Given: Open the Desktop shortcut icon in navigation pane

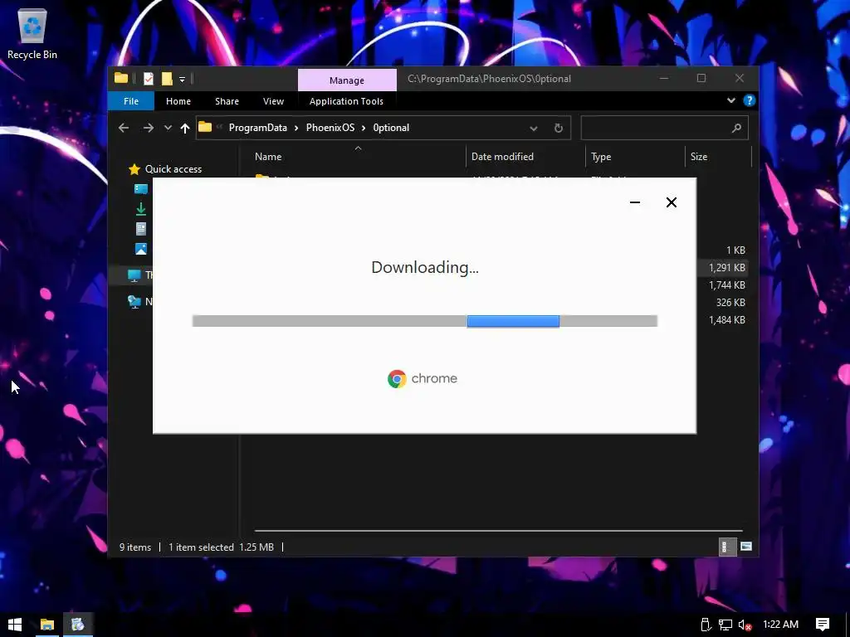Looking at the screenshot, I should [x=141, y=188].
